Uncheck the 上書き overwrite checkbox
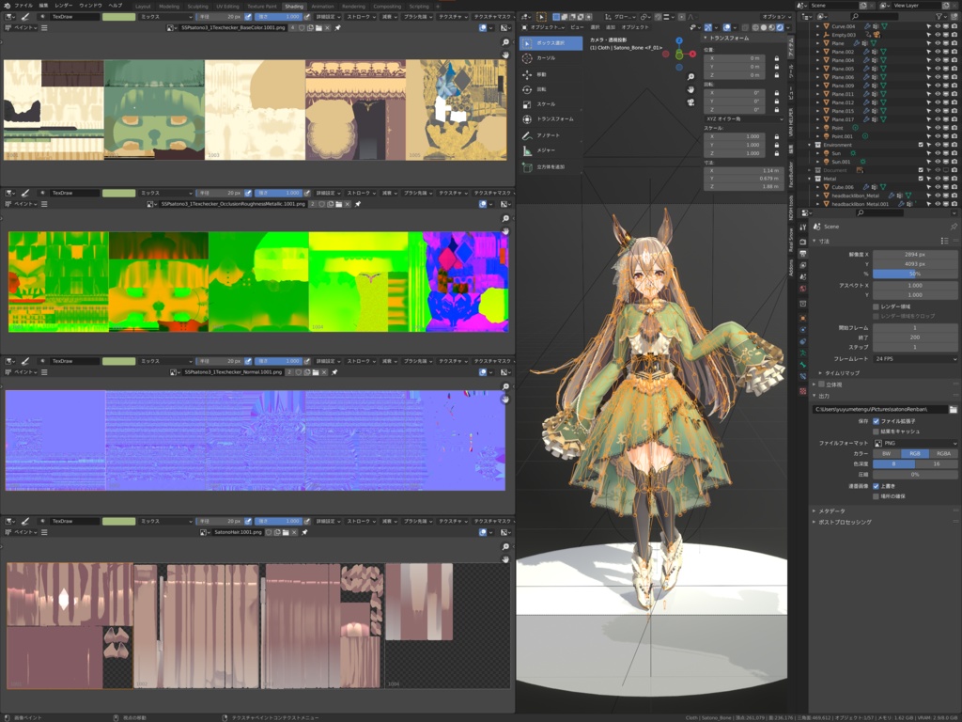The height and width of the screenshot is (722, 962). tap(876, 484)
